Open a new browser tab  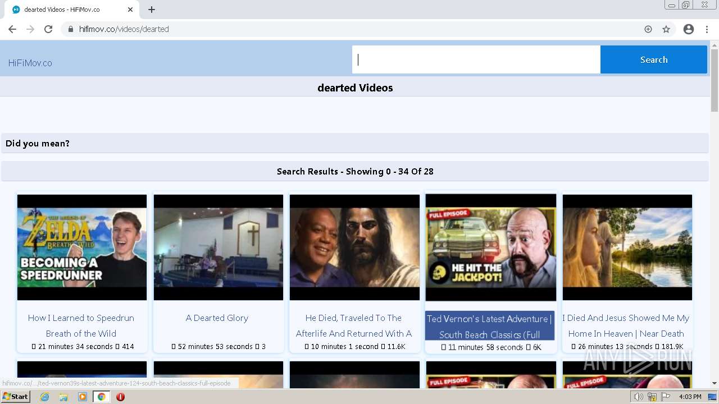(152, 10)
